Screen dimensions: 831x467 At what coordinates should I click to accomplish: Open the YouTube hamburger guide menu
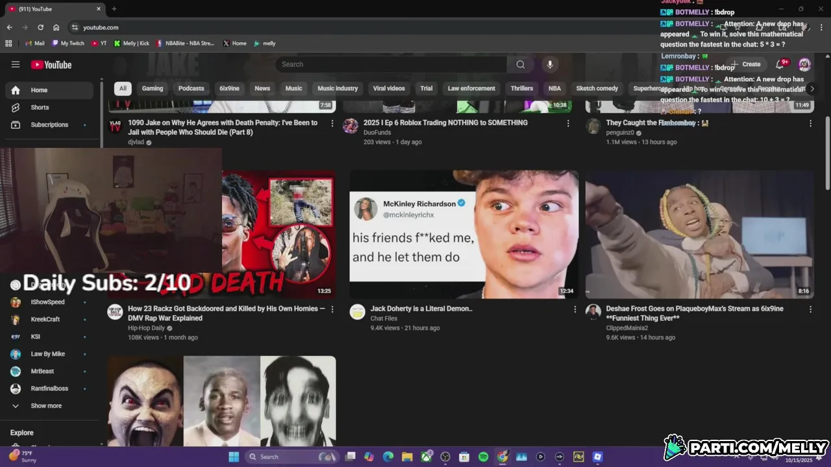(16, 64)
